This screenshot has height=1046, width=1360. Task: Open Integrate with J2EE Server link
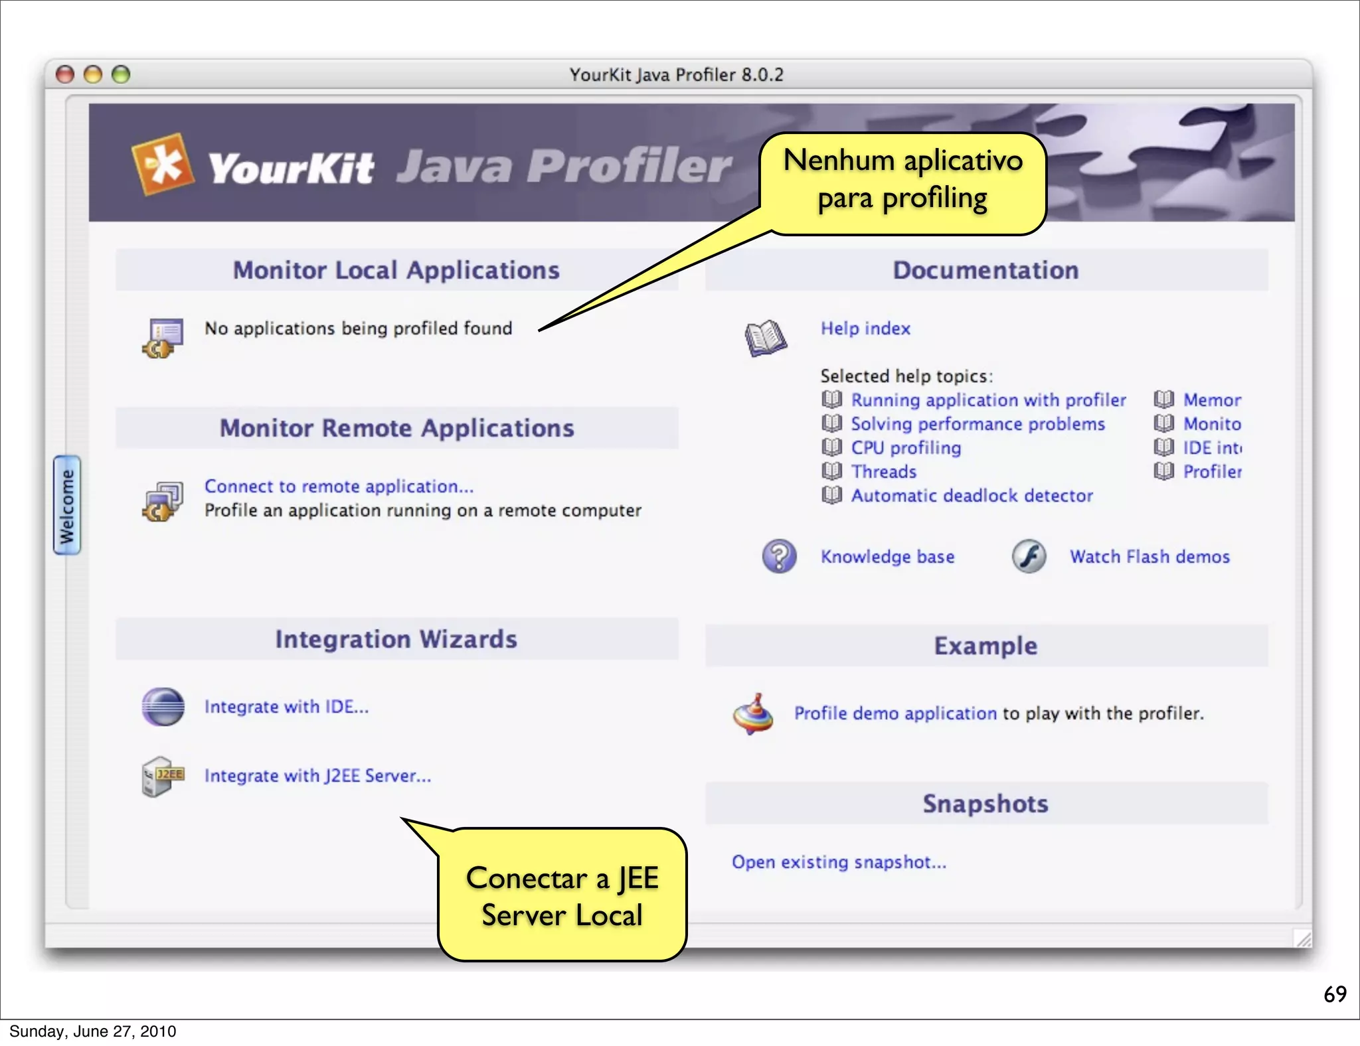coord(317,776)
